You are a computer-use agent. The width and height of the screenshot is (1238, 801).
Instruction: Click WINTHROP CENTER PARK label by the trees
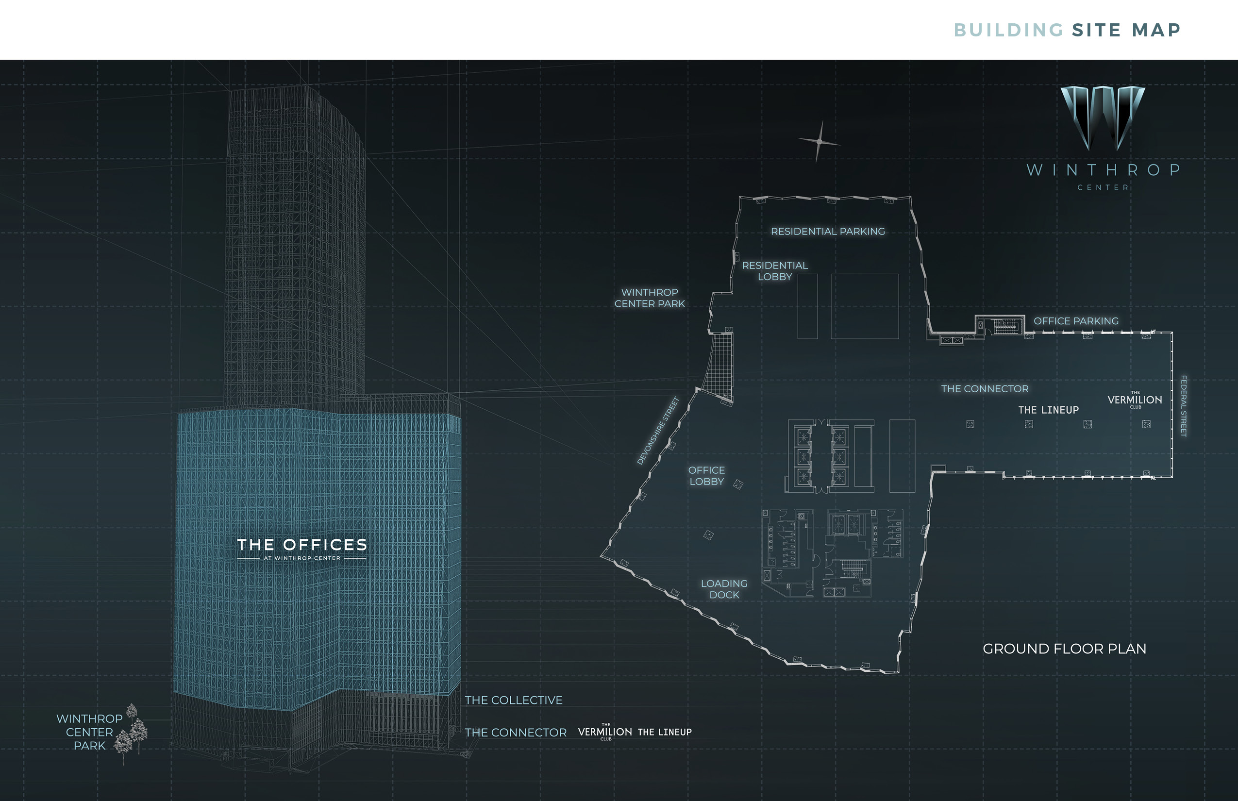[x=89, y=732]
